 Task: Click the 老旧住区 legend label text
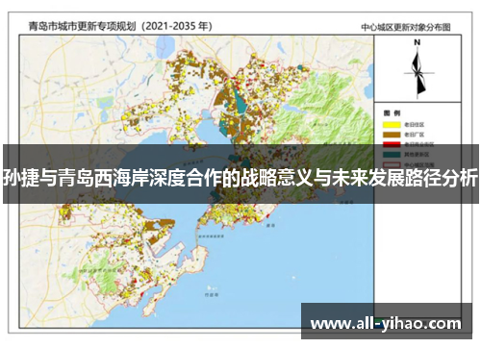click(x=414, y=125)
